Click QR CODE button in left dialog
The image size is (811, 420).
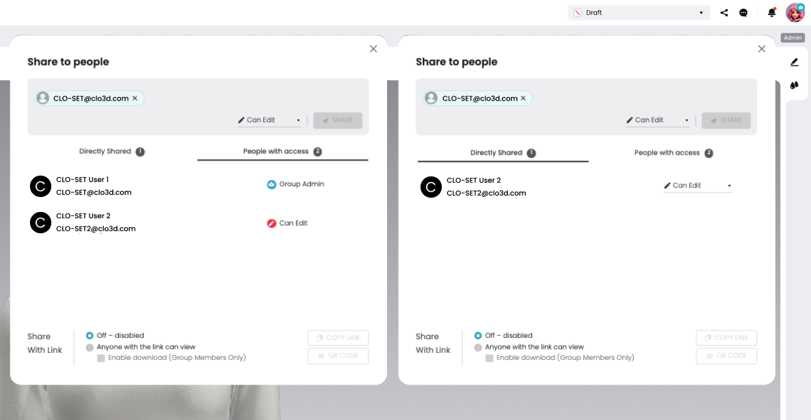point(338,356)
